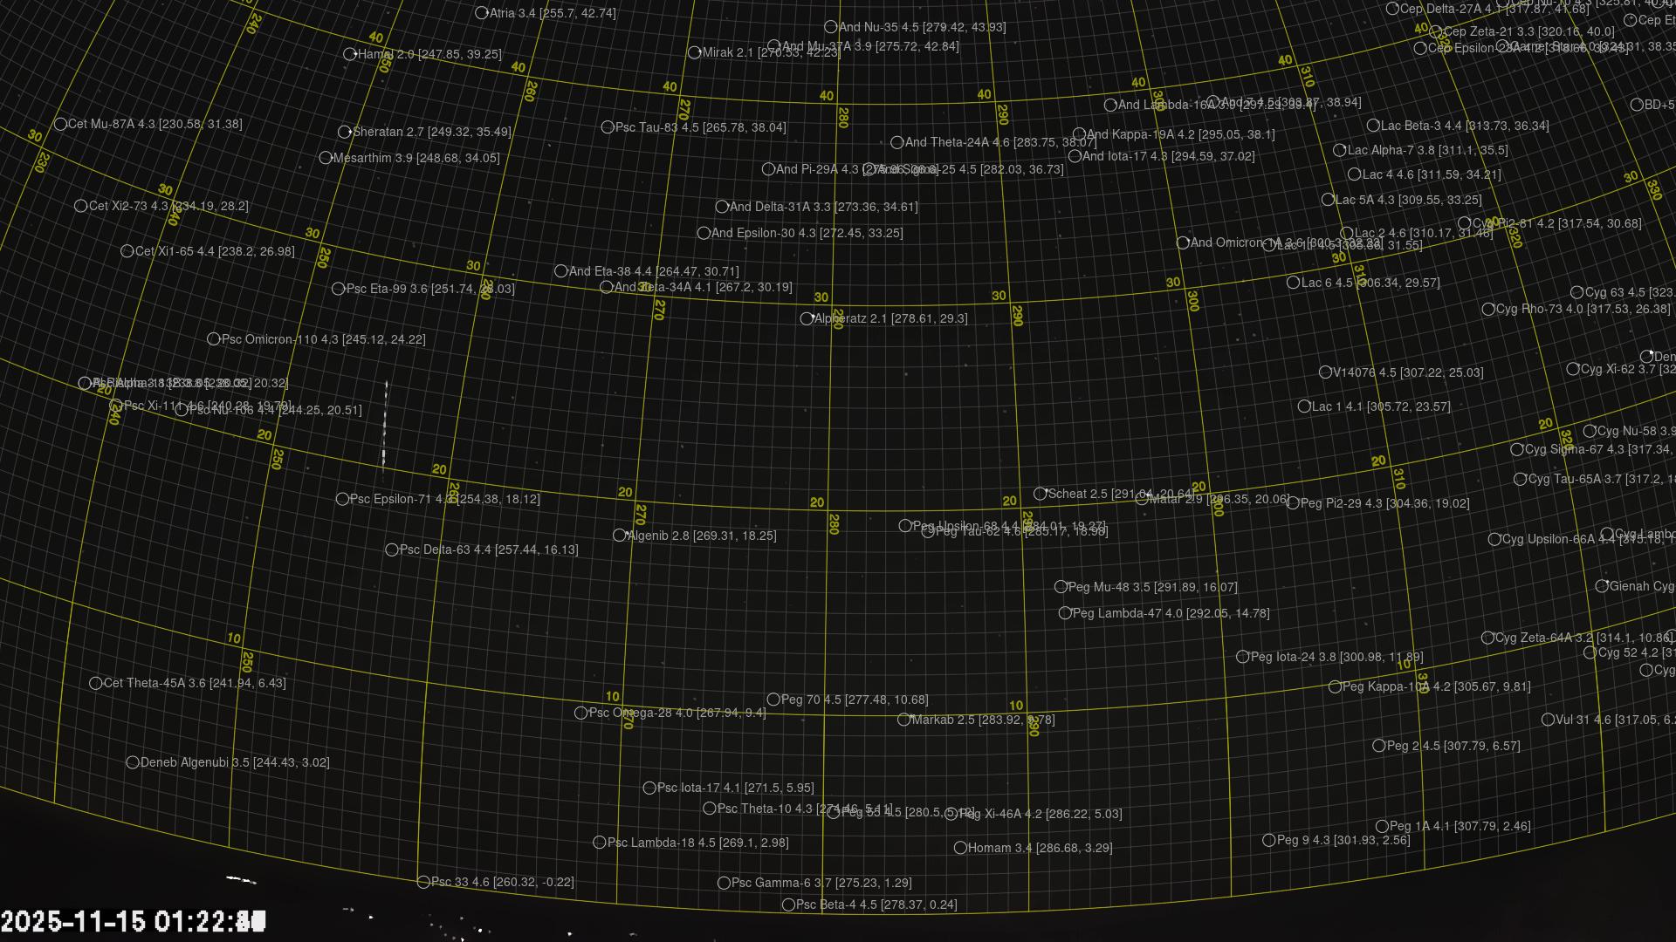This screenshot has width=1676, height=942.
Task: Select the V14076 star marker
Action: pos(1325,372)
